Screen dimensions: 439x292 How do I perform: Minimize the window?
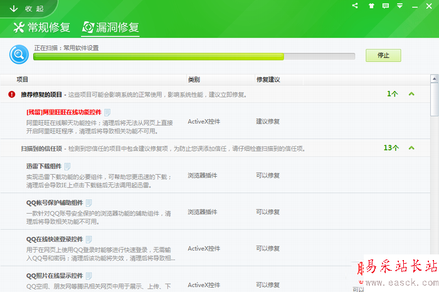point(415,6)
